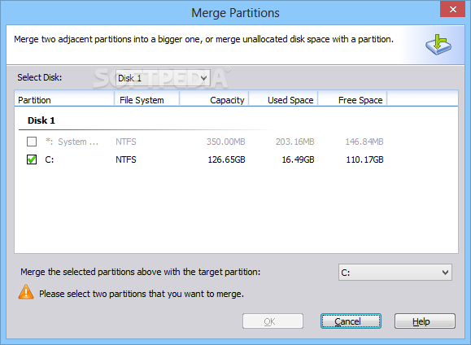Sort by the Used Space column header
471x345 pixels.
(x=283, y=100)
